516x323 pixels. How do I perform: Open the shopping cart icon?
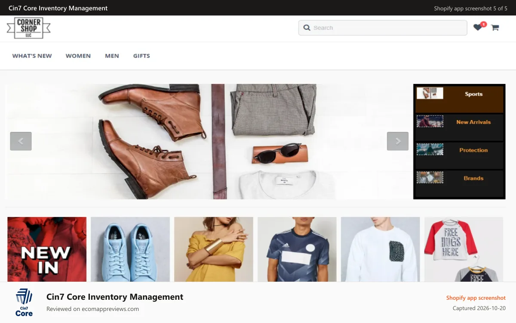click(495, 28)
